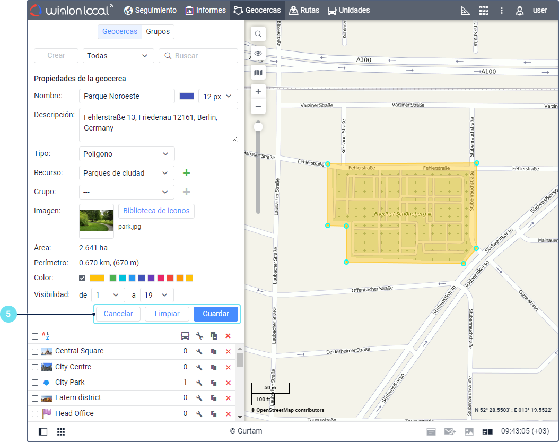This screenshot has width=559, height=442.
Task: Open the Informes menu
Action: coord(206,10)
